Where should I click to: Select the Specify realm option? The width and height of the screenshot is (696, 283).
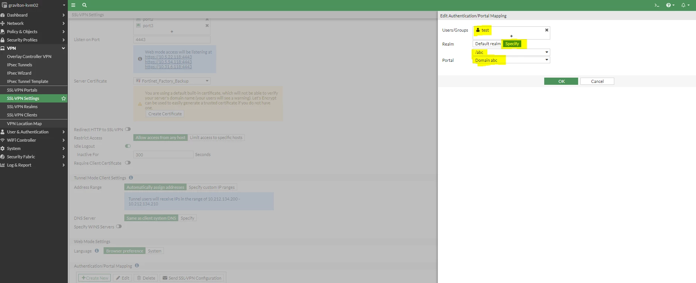(512, 44)
